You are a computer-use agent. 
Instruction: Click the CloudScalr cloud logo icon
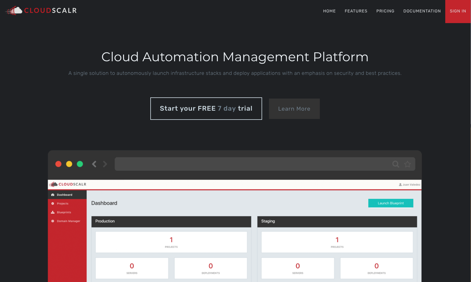tap(14, 11)
